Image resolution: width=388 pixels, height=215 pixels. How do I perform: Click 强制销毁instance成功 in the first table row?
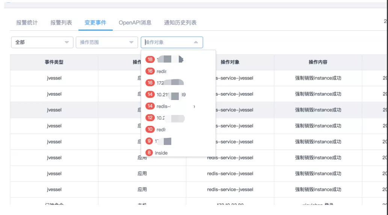click(318, 78)
